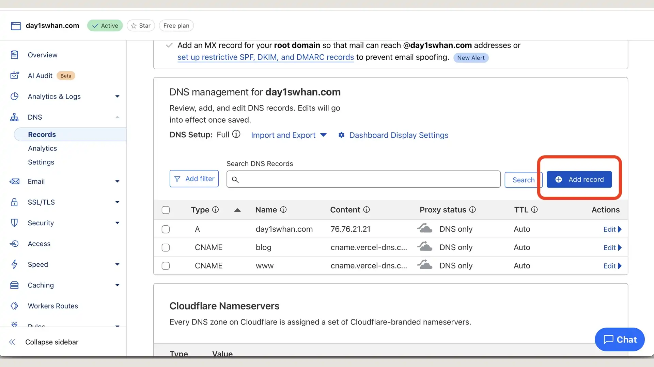Open the Import and Export dropdown
654x367 pixels.
[289, 135]
